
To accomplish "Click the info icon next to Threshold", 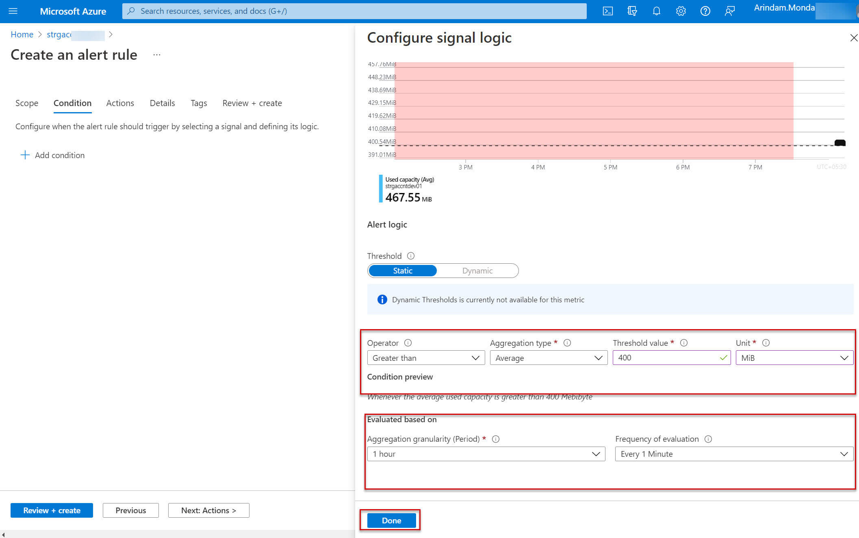I will pyautogui.click(x=411, y=256).
